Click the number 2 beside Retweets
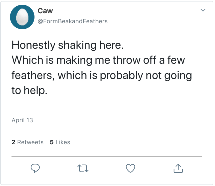Viewport: 215px width, 186px height. pos(13,142)
